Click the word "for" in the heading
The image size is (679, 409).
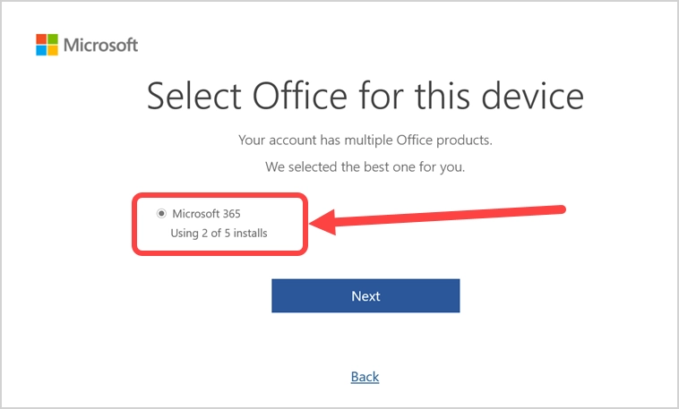pyautogui.click(x=408, y=97)
